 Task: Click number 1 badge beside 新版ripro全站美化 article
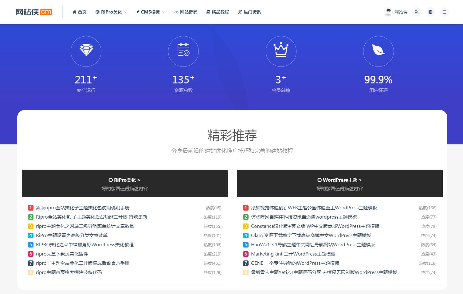pyautogui.click(x=31, y=208)
